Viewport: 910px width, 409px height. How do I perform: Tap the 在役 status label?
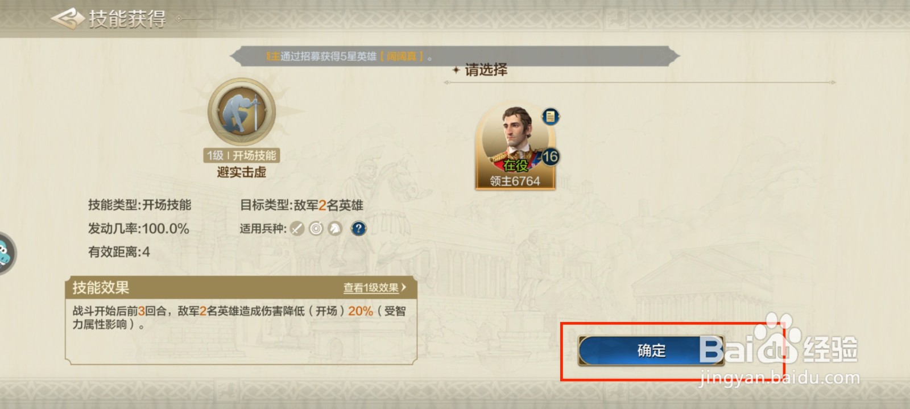click(515, 166)
